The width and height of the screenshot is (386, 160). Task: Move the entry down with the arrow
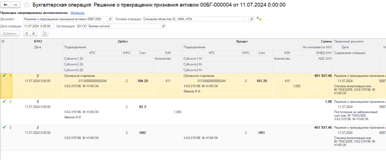pyautogui.click(x=34, y=34)
